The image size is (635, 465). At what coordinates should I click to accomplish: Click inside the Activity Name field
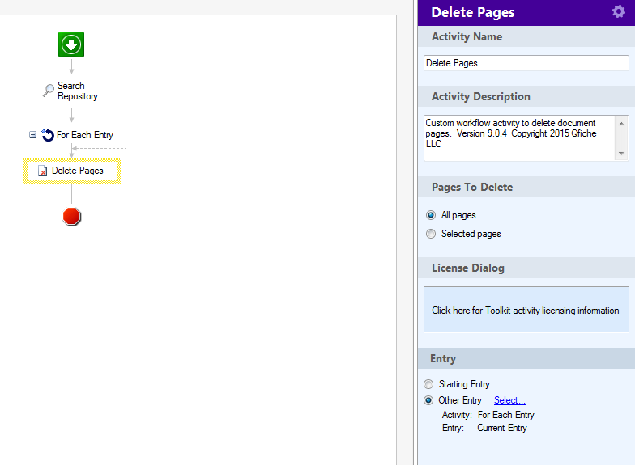pos(526,63)
